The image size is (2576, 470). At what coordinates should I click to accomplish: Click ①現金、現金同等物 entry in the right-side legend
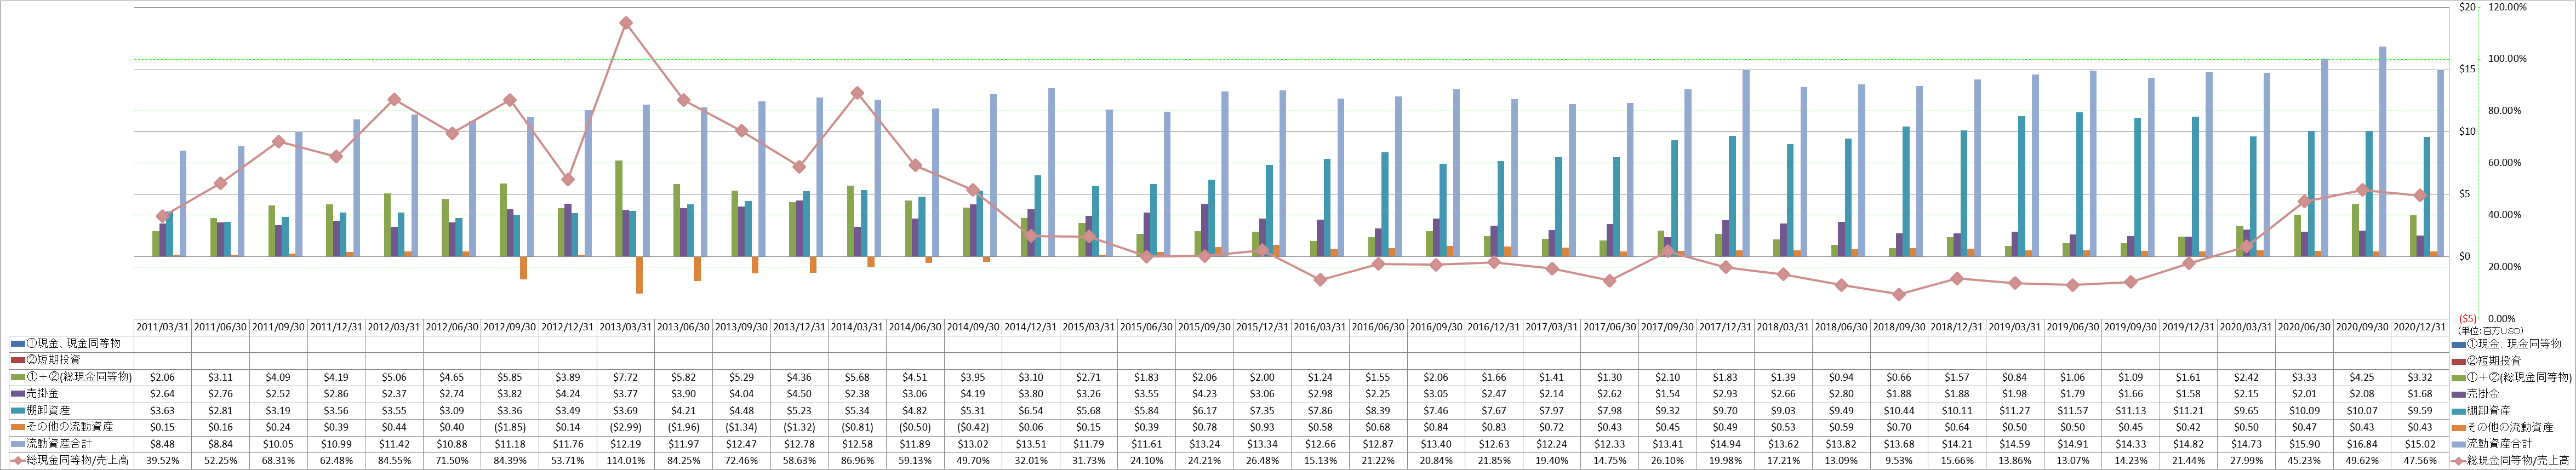pos(2513,343)
